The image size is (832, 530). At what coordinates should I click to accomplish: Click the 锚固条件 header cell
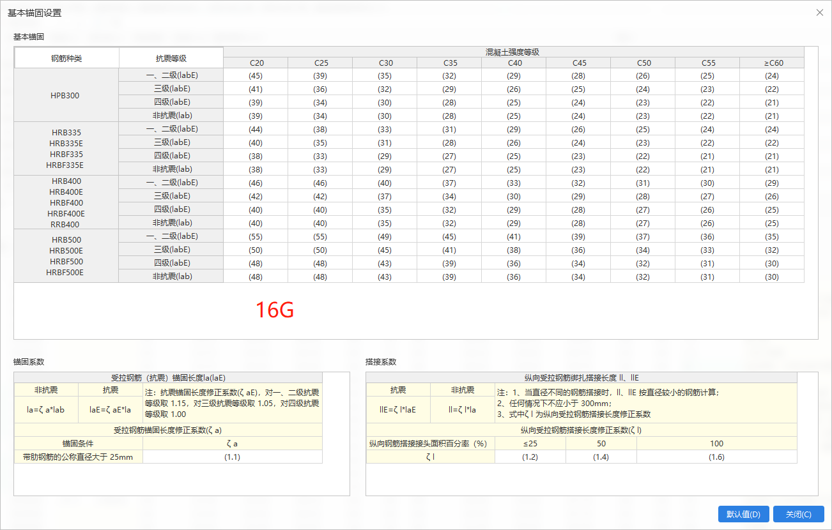point(79,443)
